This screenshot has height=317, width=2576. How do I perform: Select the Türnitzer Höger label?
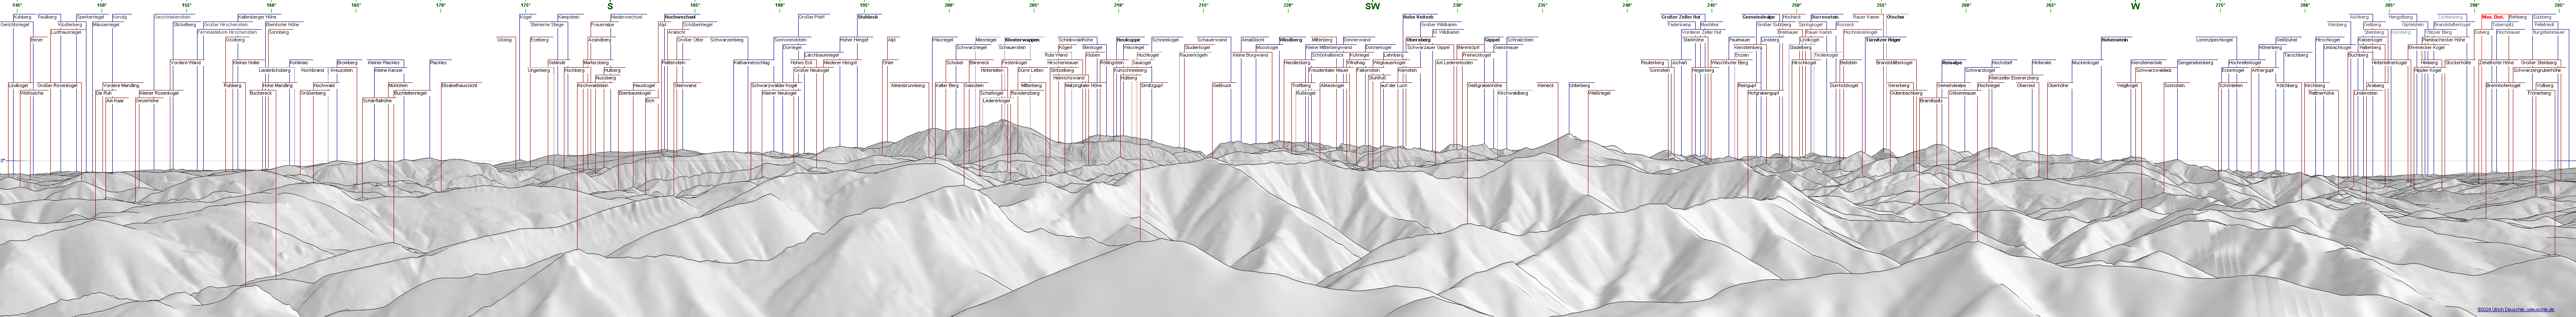pyautogui.click(x=1882, y=39)
